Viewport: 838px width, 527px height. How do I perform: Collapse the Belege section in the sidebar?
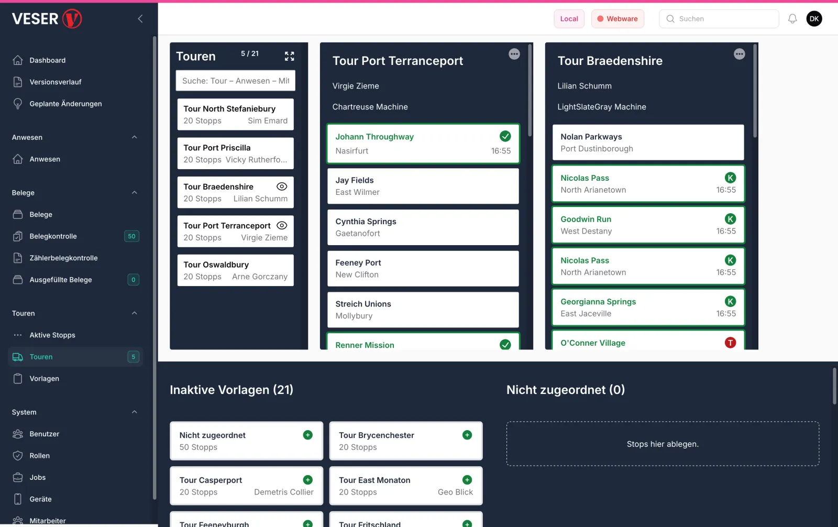pyautogui.click(x=135, y=192)
